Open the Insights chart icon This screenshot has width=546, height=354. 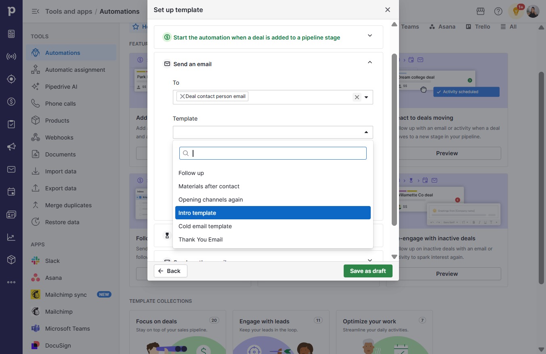[11, 237]
